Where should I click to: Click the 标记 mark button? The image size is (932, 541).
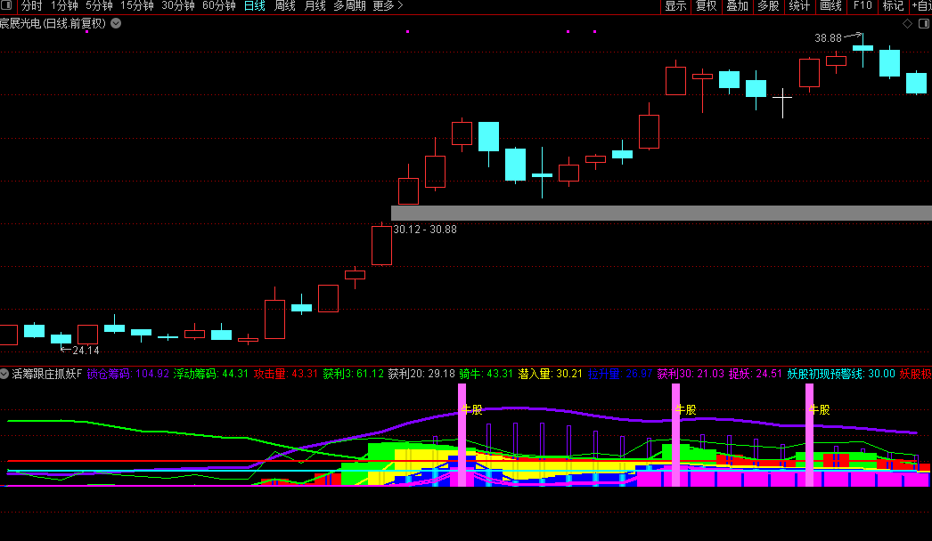click(894, 6)
